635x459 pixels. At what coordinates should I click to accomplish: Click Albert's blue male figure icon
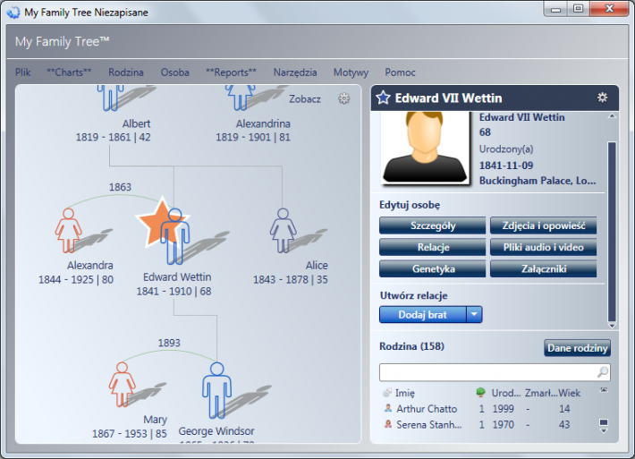(110, 98)
